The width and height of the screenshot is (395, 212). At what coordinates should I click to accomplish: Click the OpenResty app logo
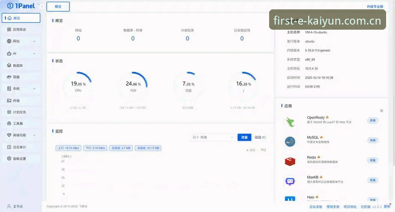point(290,122)
